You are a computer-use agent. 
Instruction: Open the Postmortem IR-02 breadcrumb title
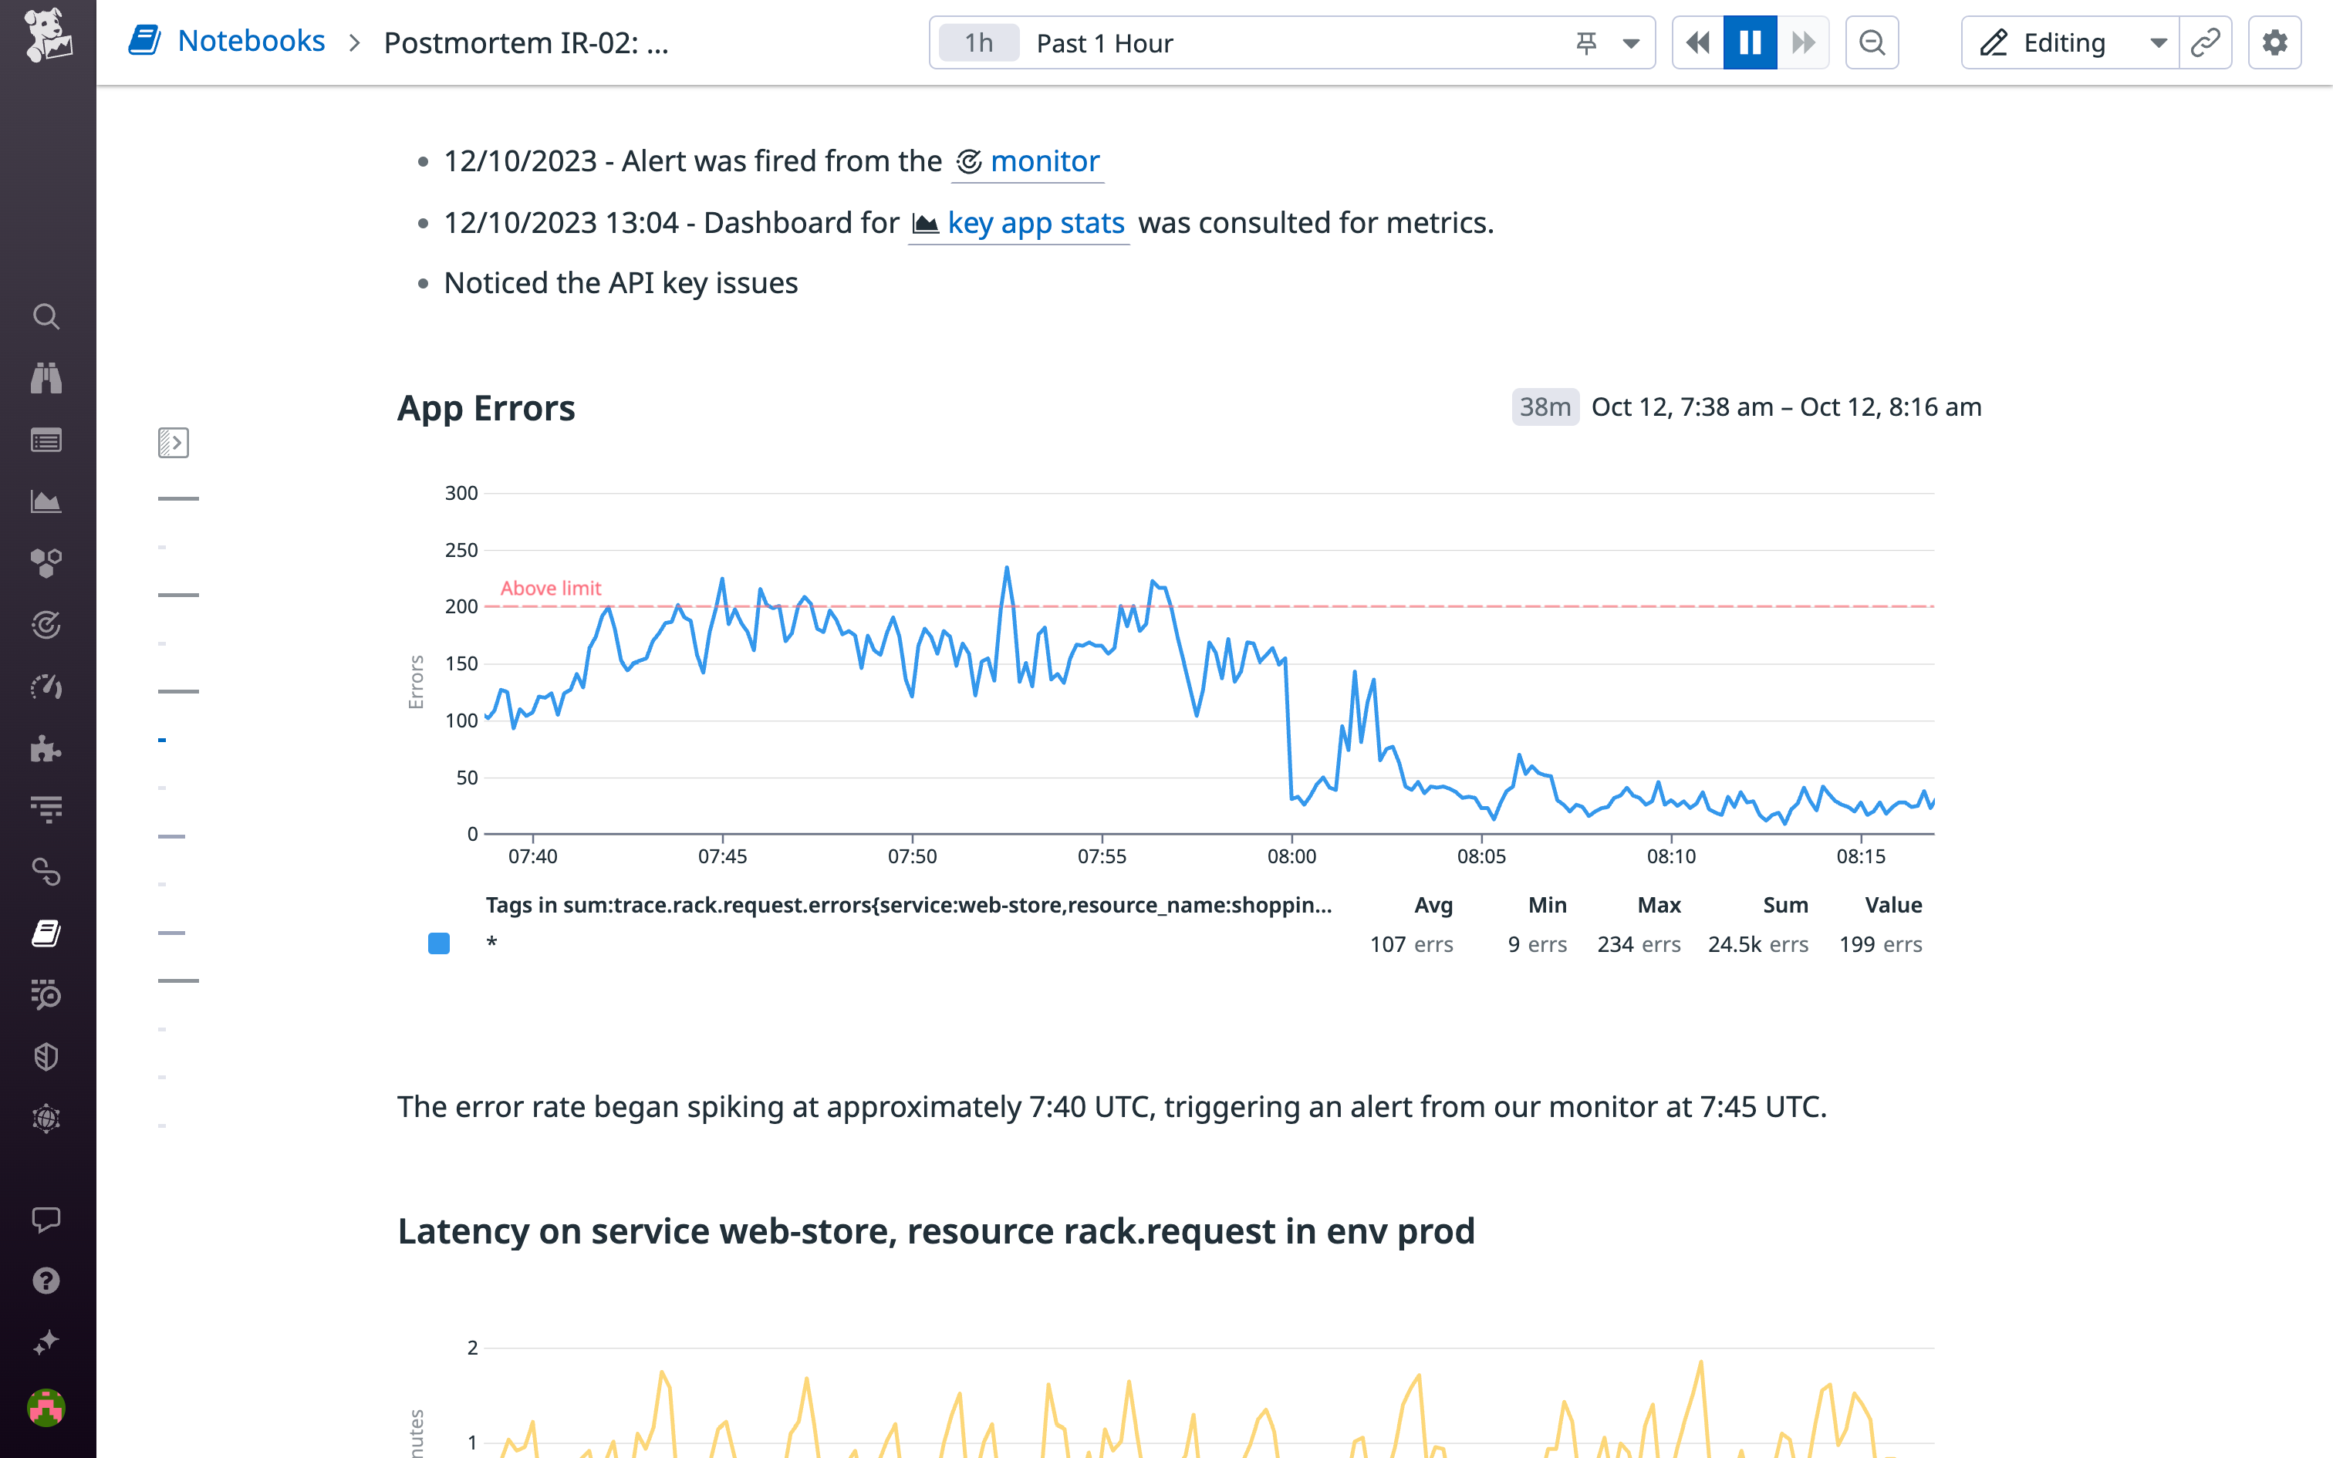coord(526,42)
